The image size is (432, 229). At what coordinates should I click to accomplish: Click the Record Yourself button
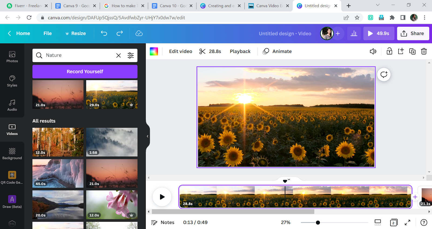[85, 72]
